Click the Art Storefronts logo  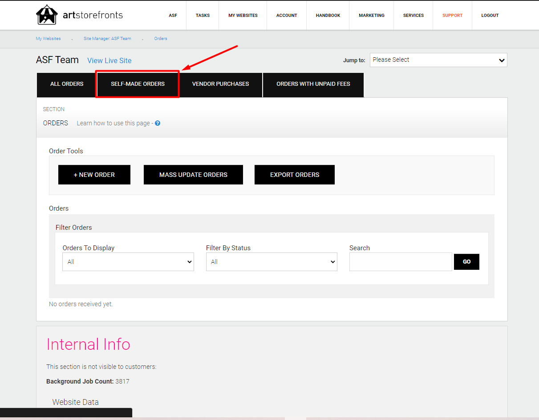[x=79, y=15]
